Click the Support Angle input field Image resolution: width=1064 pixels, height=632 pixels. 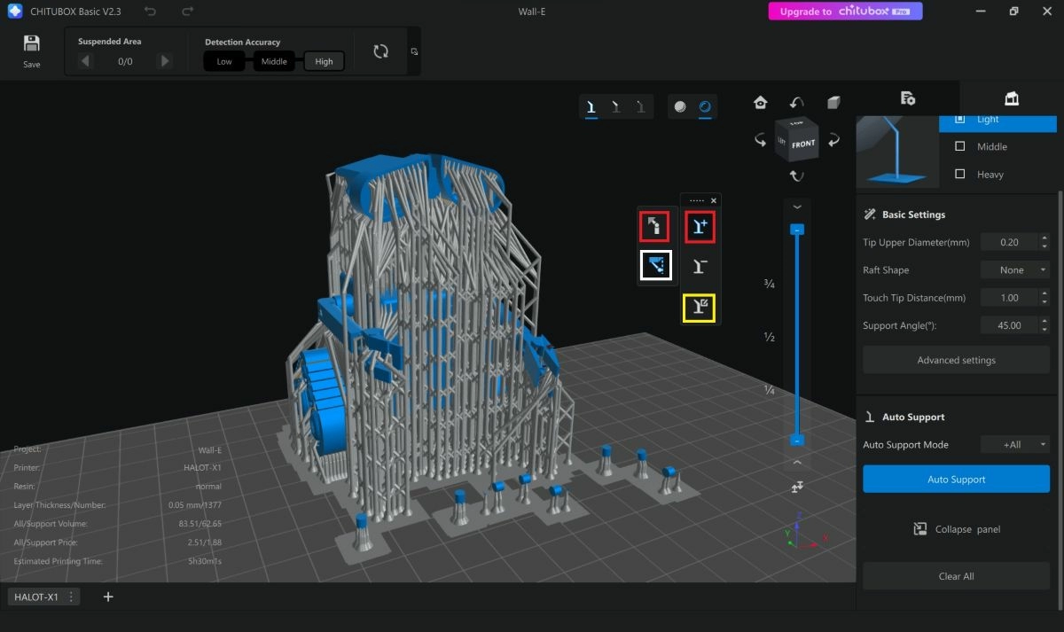point(1009,326)
